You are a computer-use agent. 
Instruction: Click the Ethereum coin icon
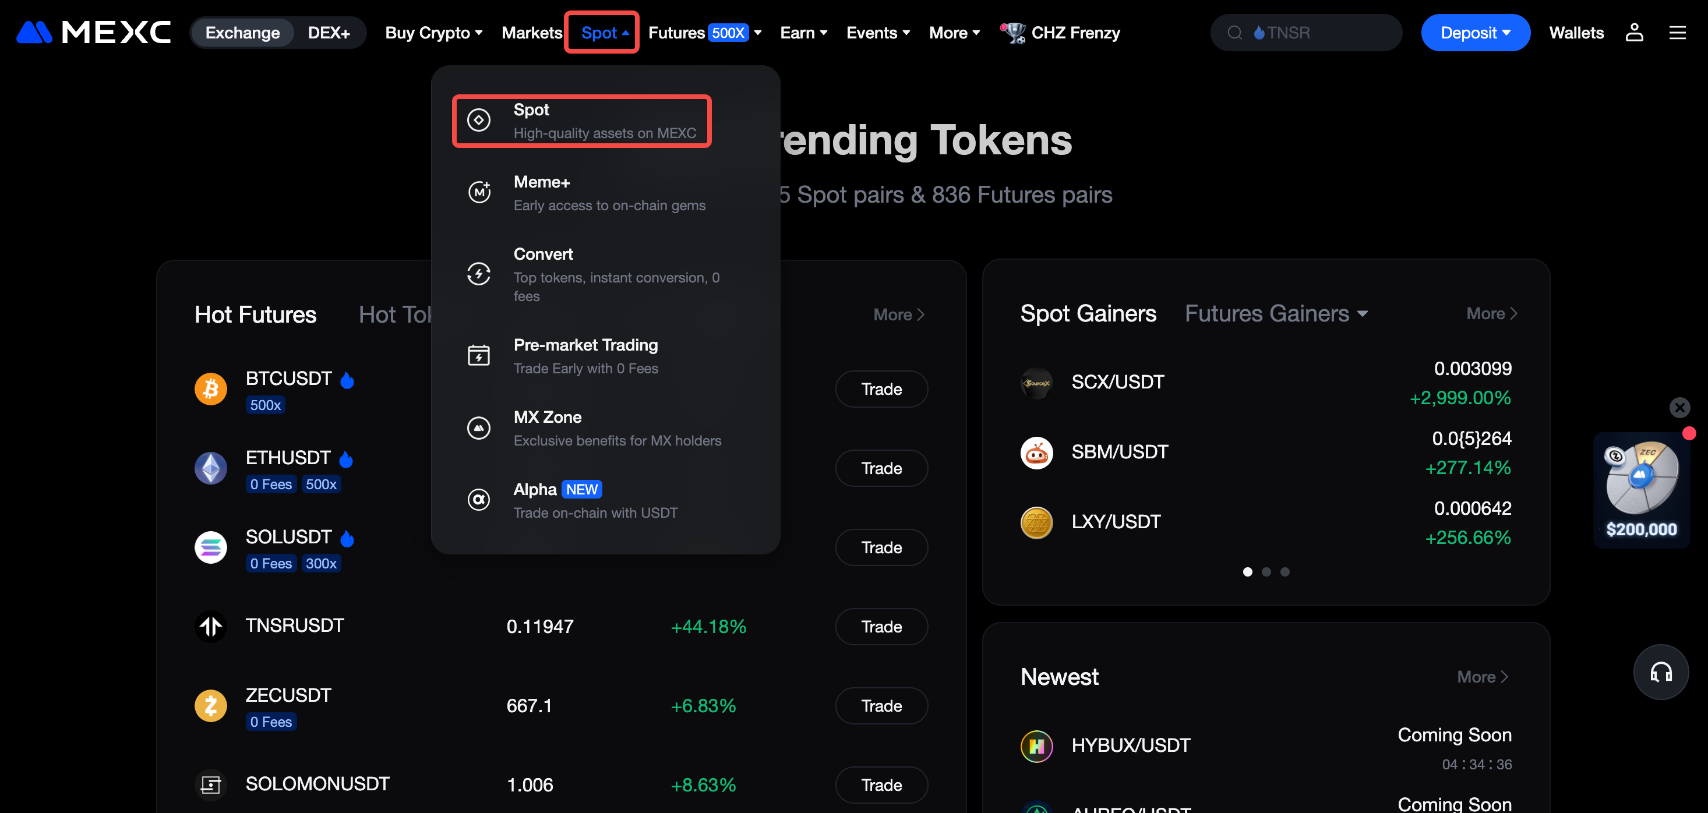(211, 468)
